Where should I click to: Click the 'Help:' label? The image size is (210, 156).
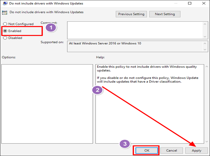pyautogui.click(x=100, y=57)
